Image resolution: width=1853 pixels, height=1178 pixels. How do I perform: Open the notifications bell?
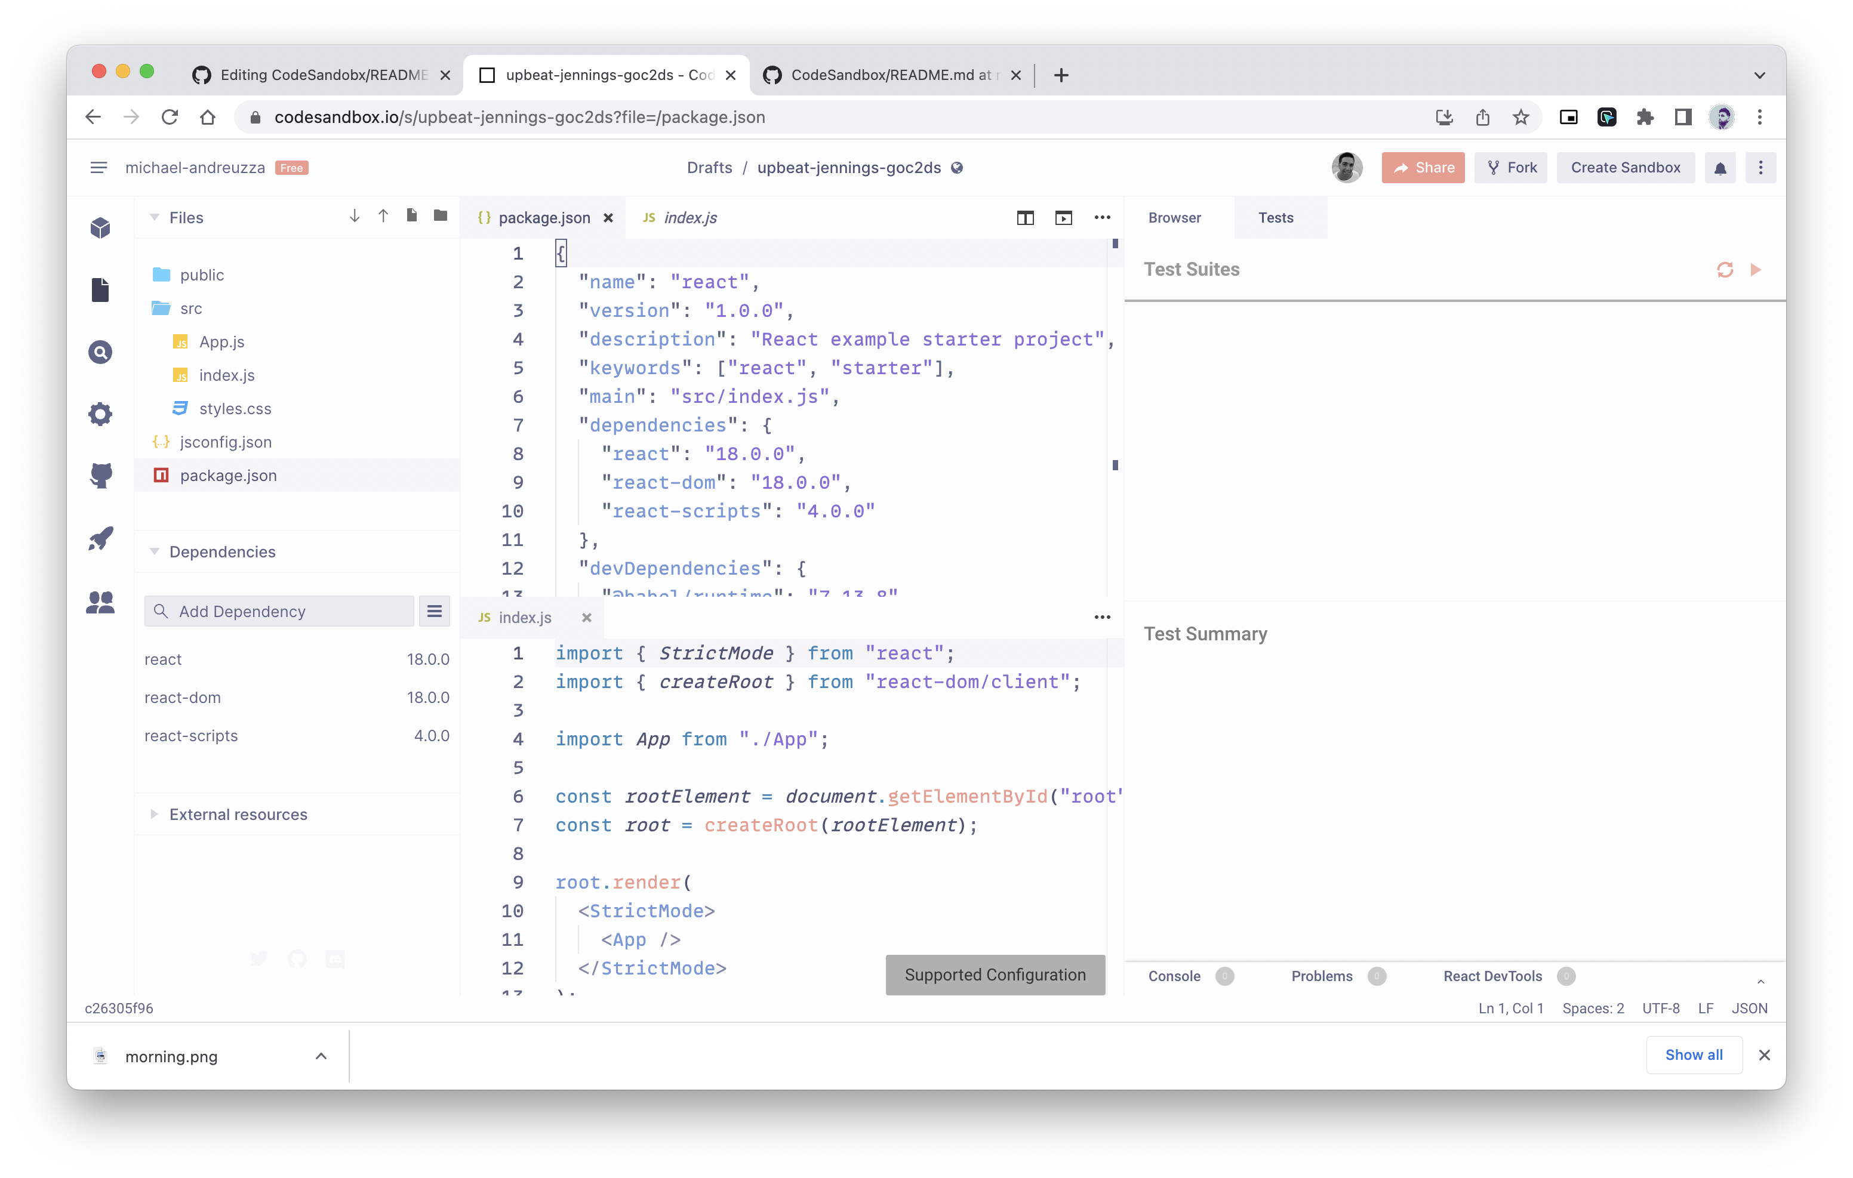1720,168
